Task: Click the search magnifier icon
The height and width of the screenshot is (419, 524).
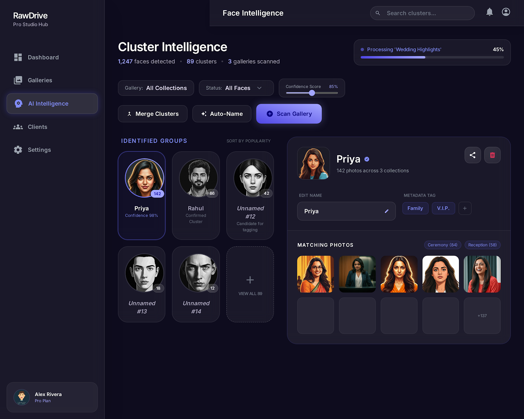Action: coord(378,13)
